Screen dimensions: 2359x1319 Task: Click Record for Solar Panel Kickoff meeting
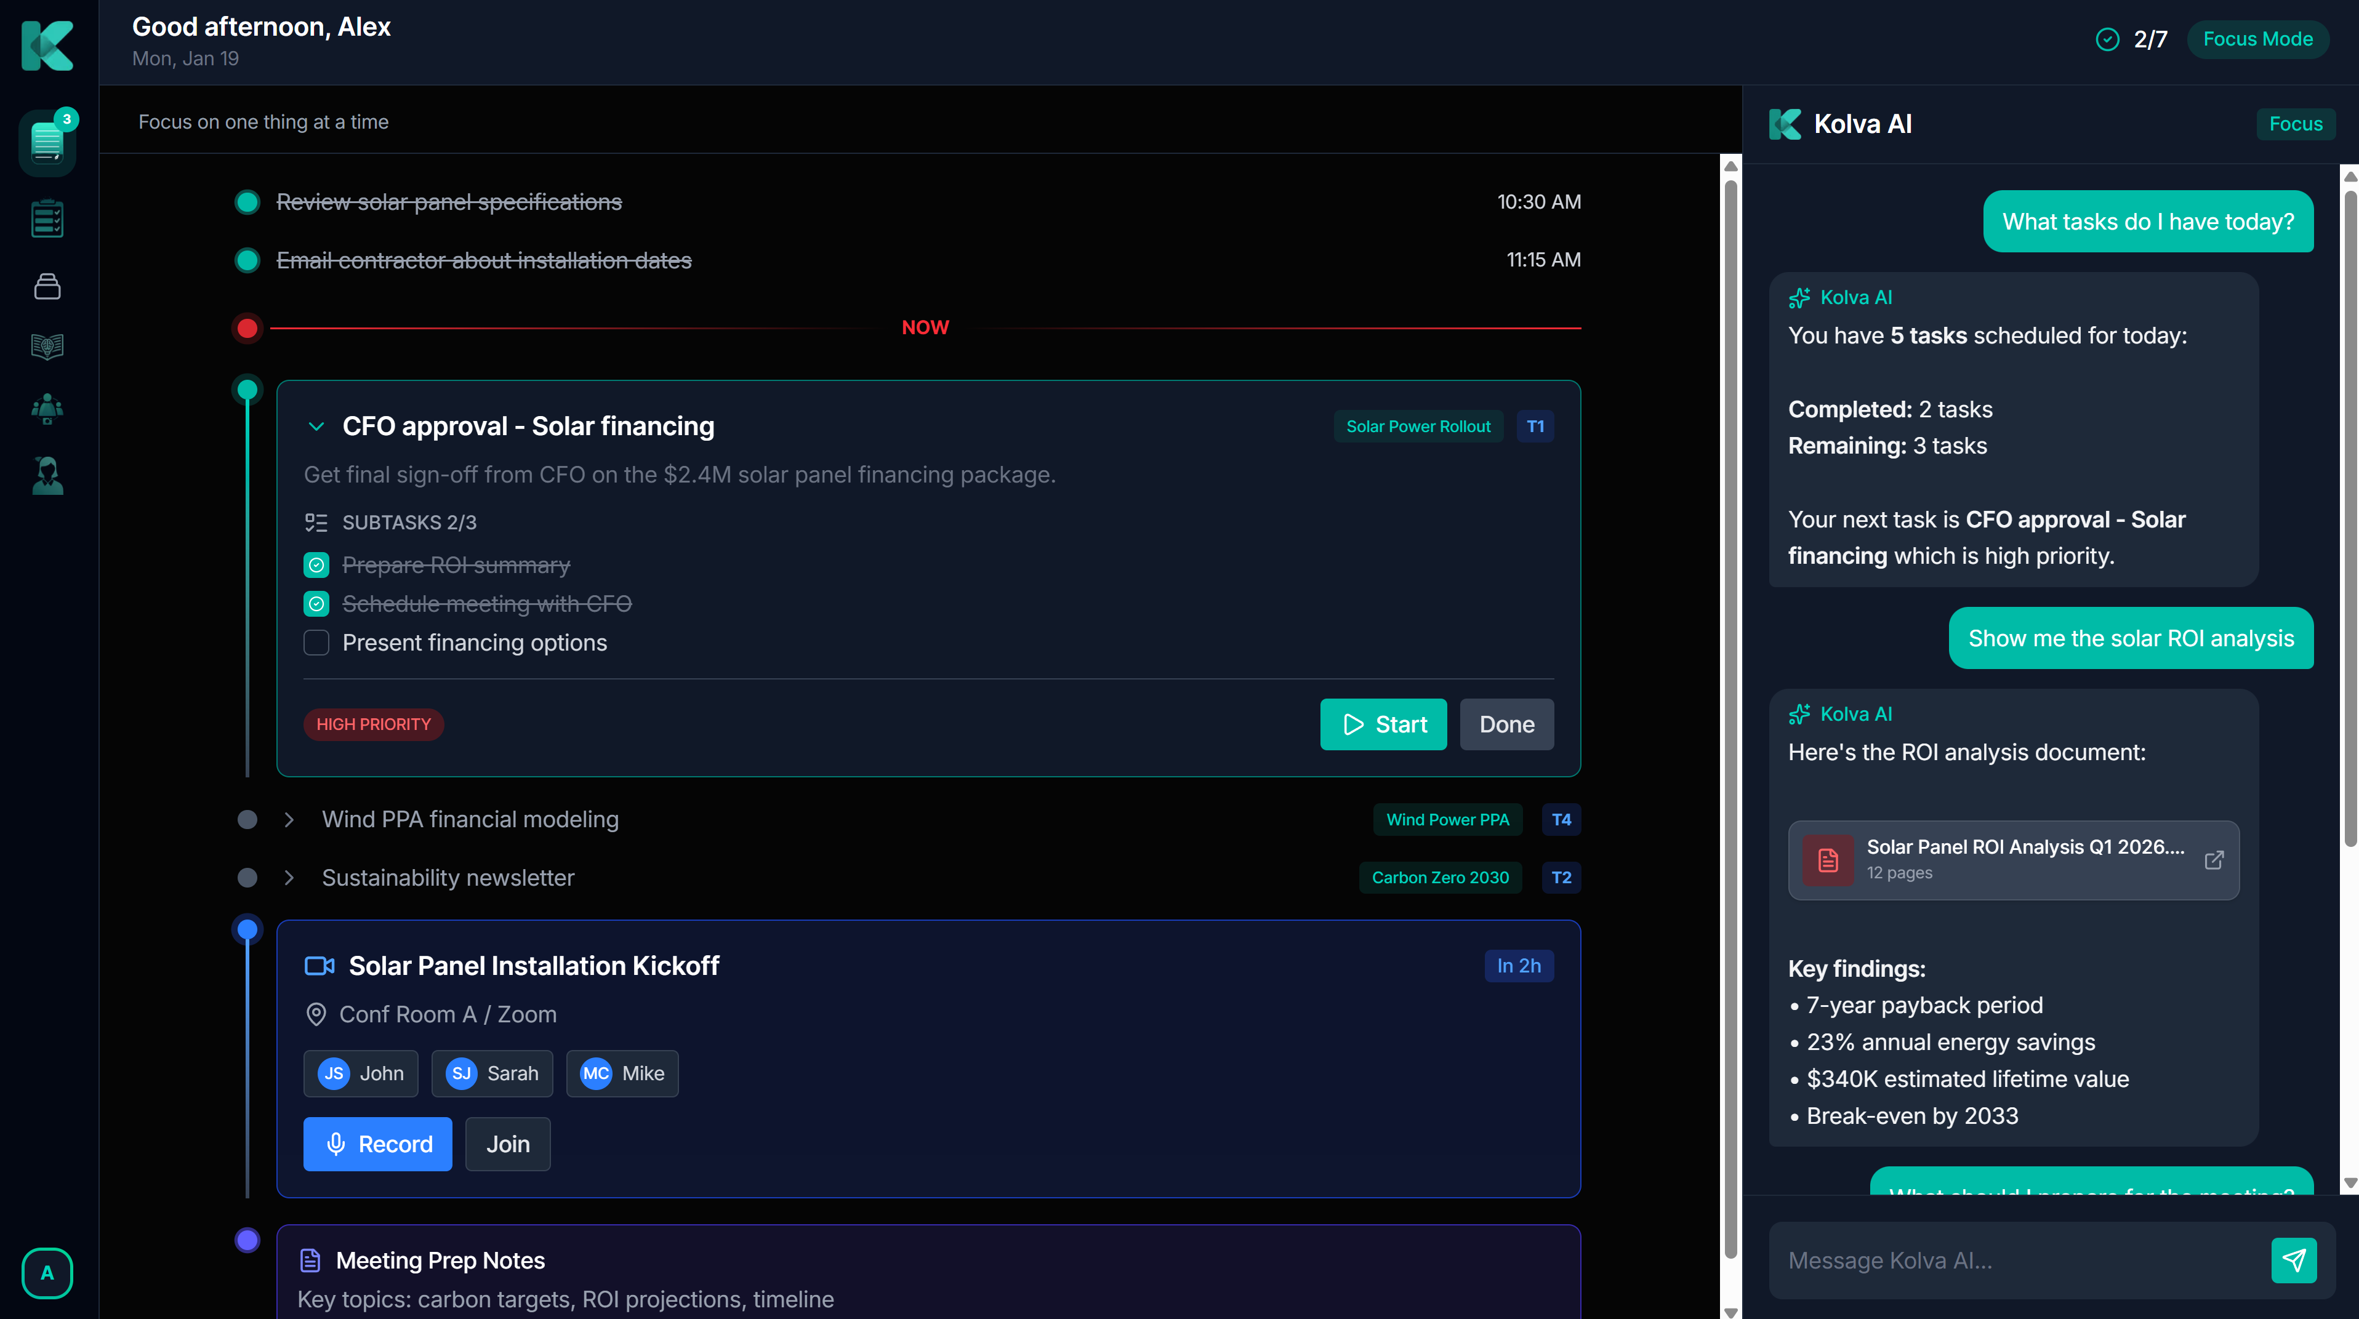click(377, 1144)
